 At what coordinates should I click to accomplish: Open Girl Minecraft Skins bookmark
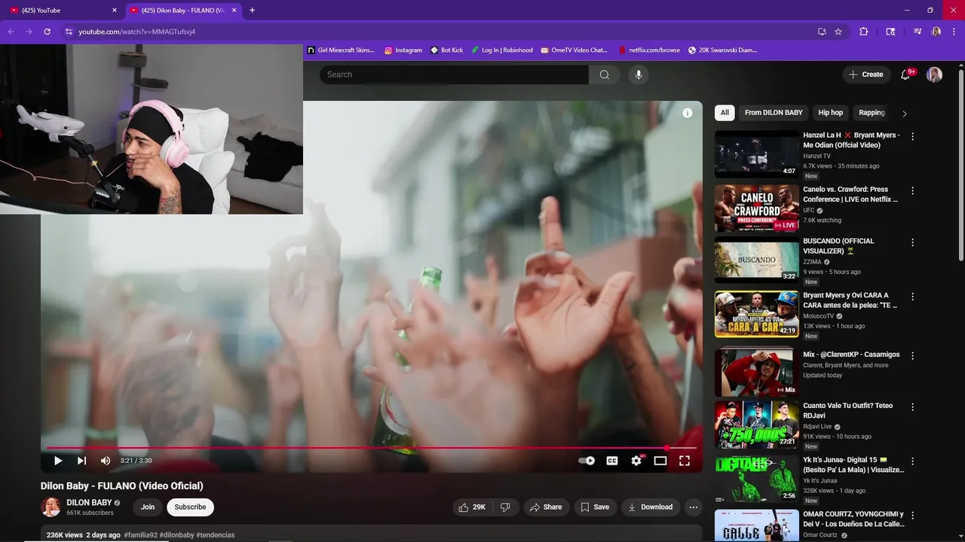(x=341, y=50)
